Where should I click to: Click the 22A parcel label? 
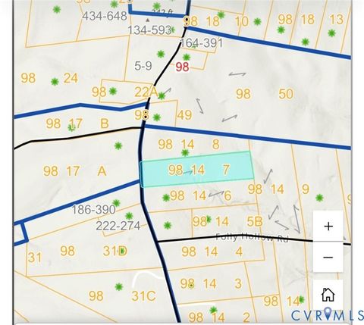click(146, 92)
